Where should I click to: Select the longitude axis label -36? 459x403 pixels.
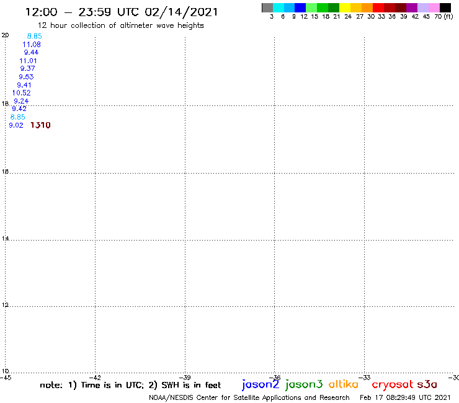click(x=275, y=378)
